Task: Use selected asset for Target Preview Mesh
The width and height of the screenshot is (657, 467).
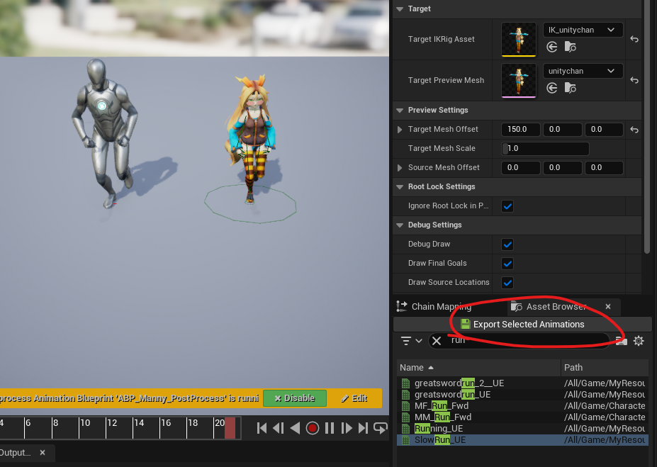Action: pos(552,88)
